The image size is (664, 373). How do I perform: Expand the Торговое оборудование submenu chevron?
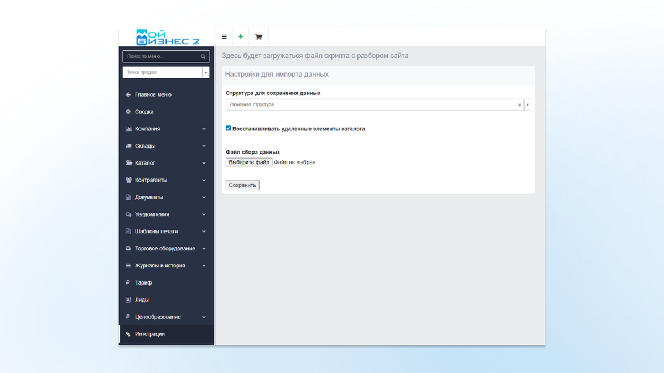[204, 249]
